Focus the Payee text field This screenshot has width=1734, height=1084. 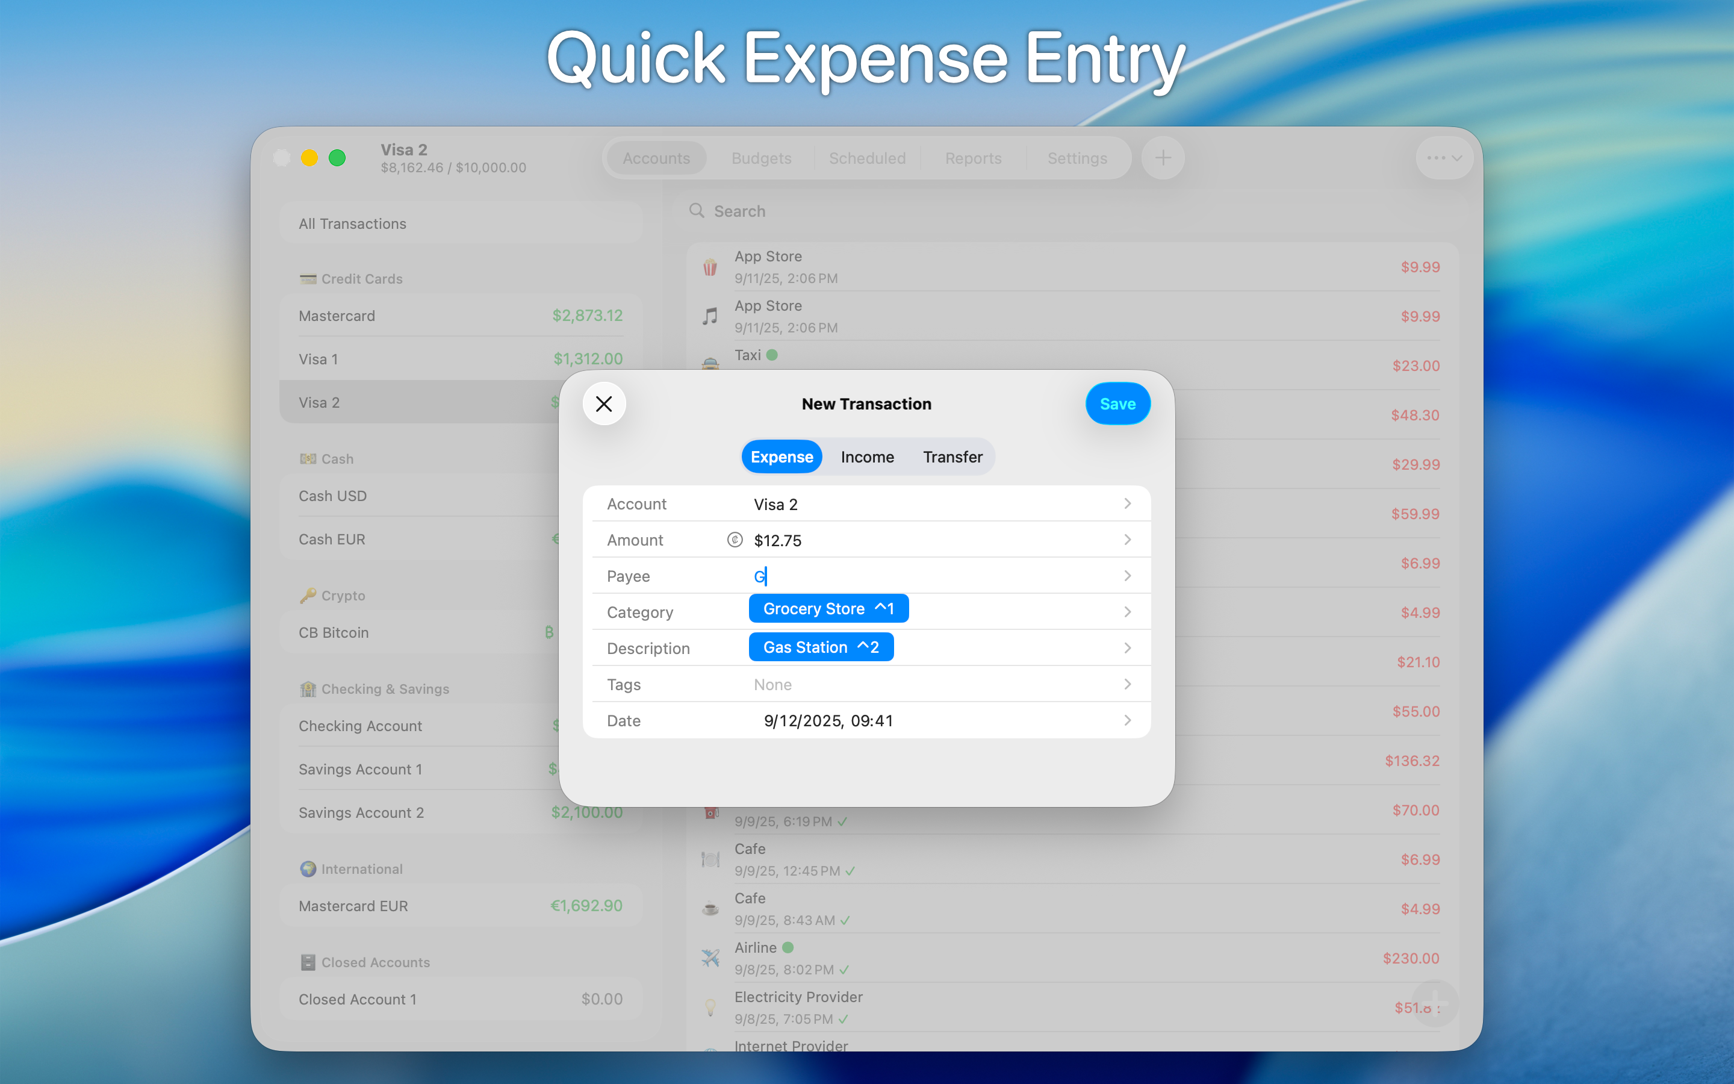click(931, 576)
